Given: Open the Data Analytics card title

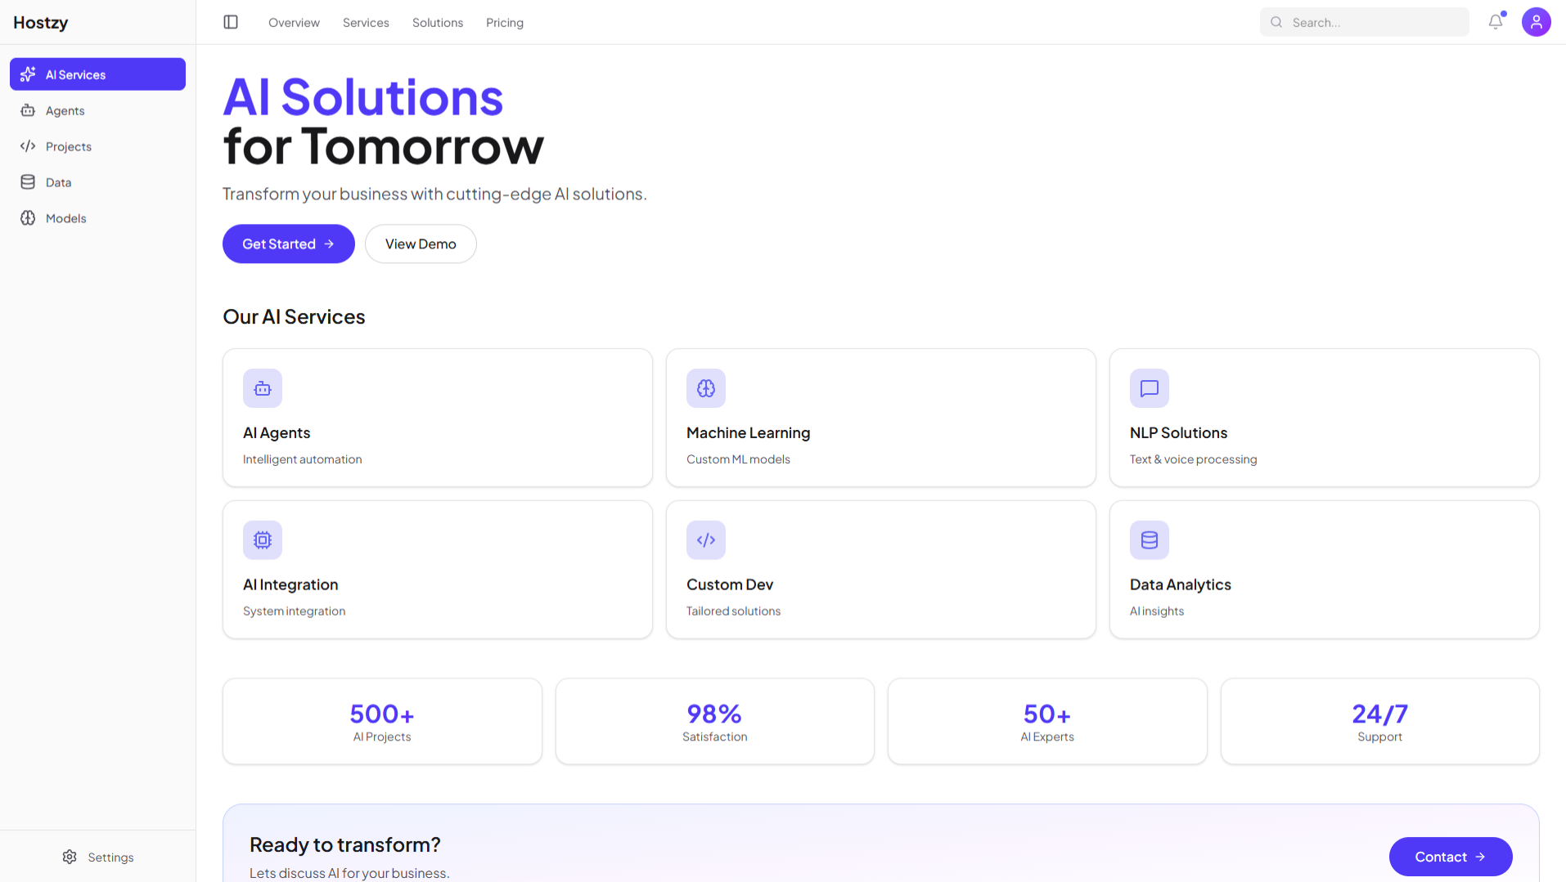Looking at the screenshot, I should tap(1180, 584).
